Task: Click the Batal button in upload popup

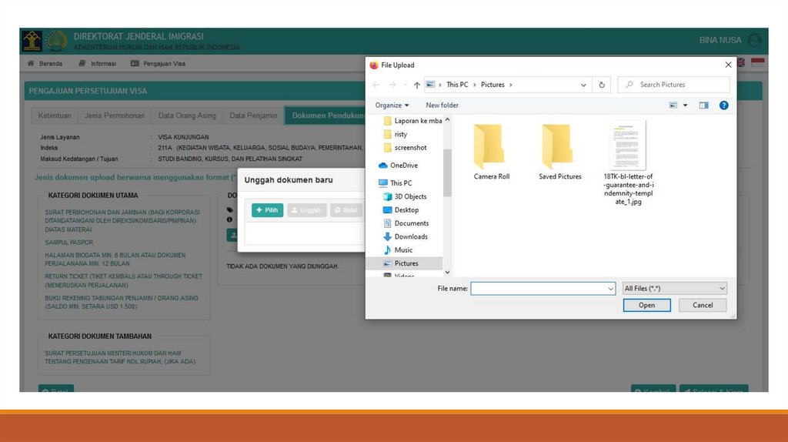Action: [346, 210]
